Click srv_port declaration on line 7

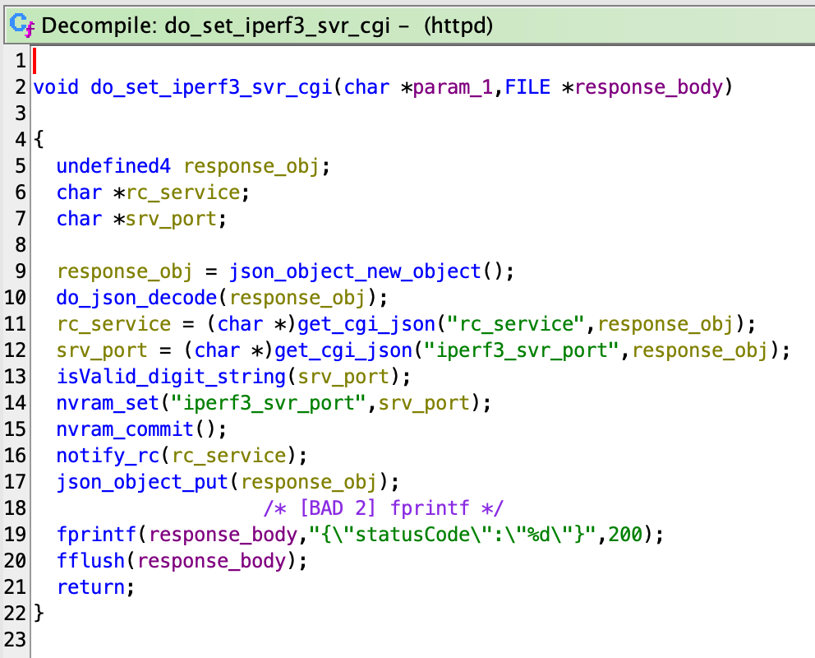[x=171, y=219]
